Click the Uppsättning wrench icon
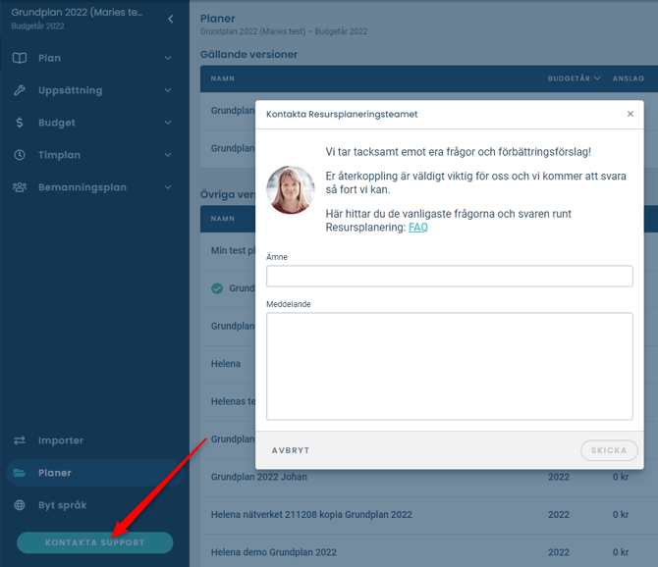 tap(20, 90)
